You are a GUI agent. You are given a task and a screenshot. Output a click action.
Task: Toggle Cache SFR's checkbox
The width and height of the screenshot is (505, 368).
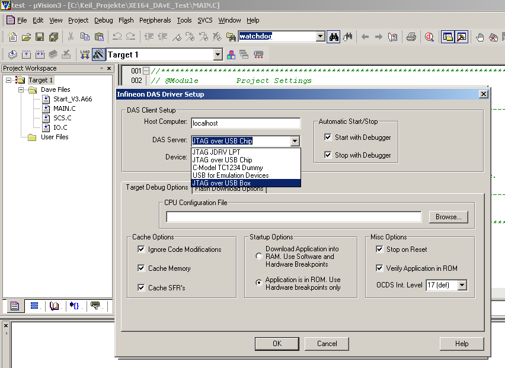tap(141, 287)
